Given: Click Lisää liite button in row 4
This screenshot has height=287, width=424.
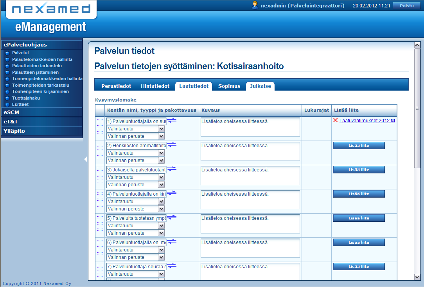Looking at the screenshot, I should point(359,194).
